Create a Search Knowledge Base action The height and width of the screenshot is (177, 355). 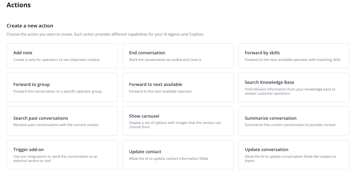(293, 87)
